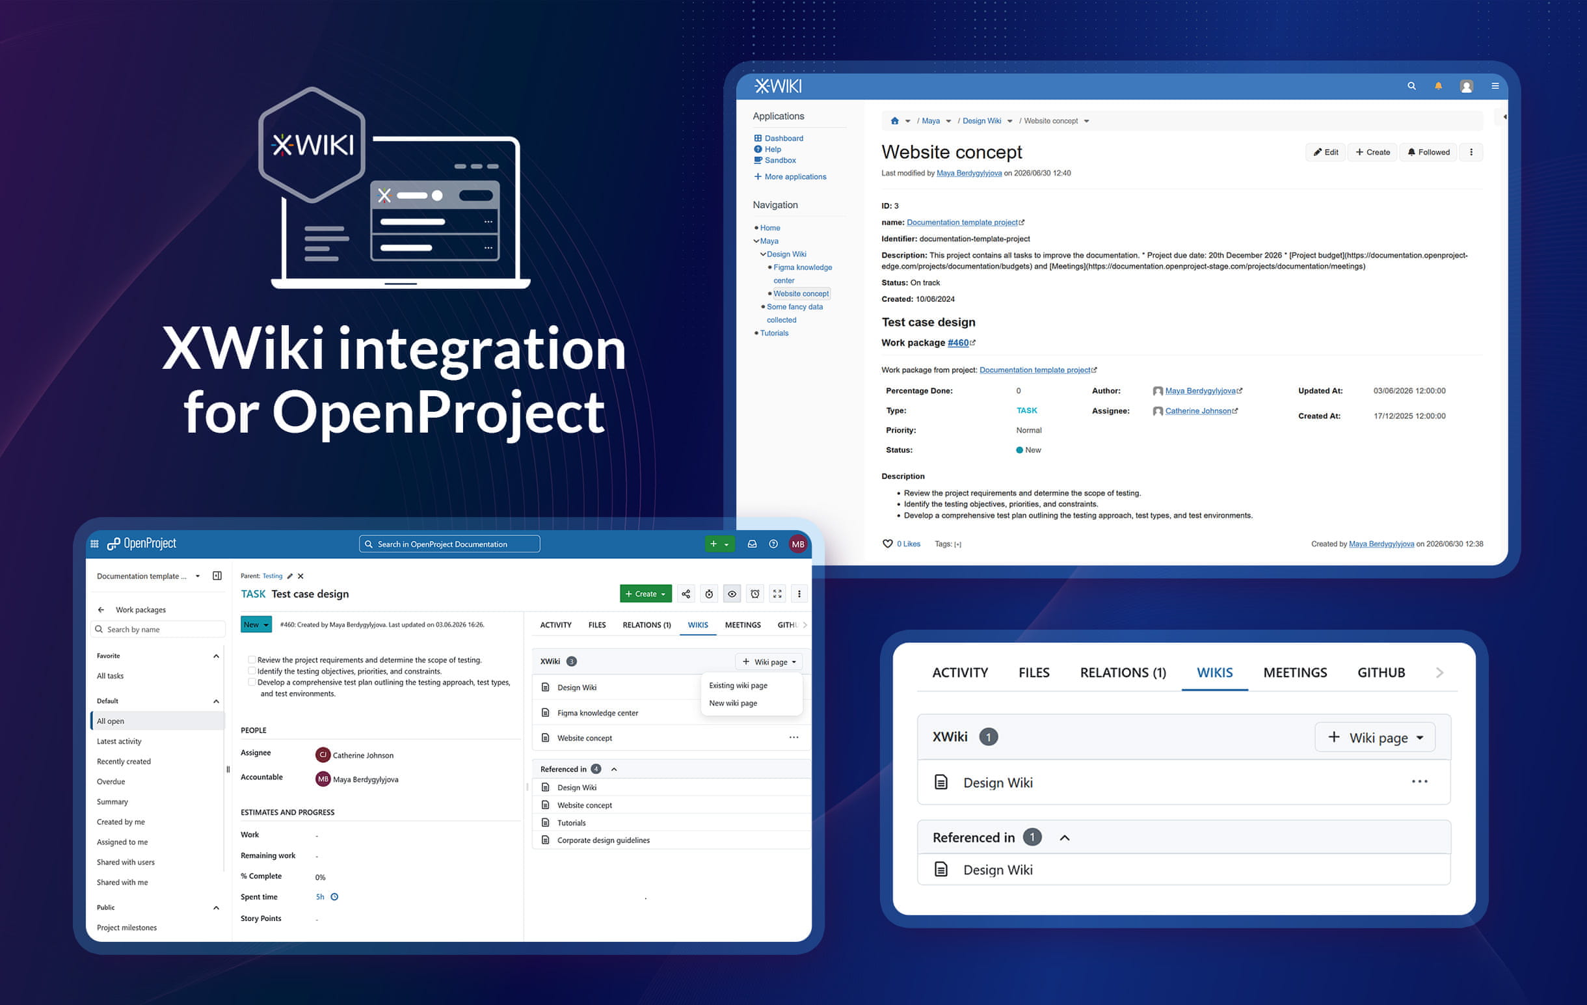Collapse the Default sidebar section

pyautogui.click(x=216, y=701)
